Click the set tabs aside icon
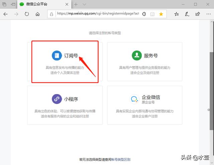 coord(13,4)
